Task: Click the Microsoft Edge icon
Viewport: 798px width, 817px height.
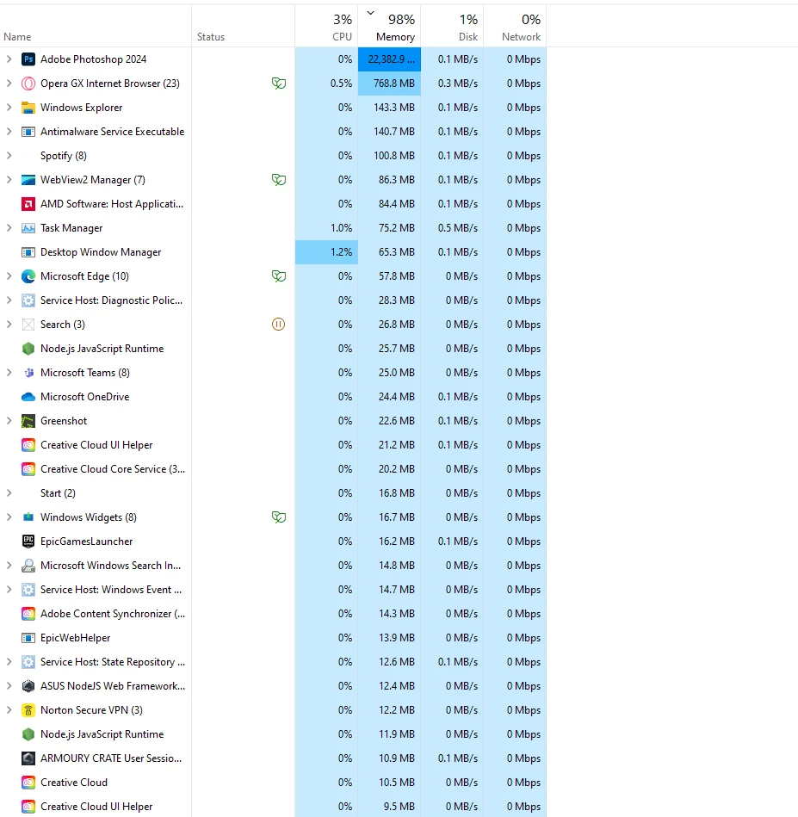Action: [28, 276]
